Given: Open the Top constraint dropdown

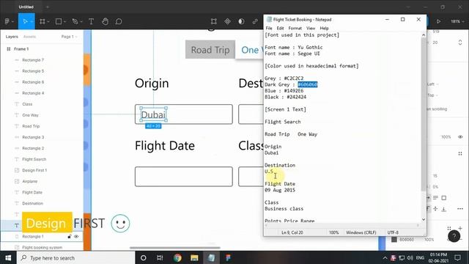Looking at the screenshot, I should tap(433, 95).
